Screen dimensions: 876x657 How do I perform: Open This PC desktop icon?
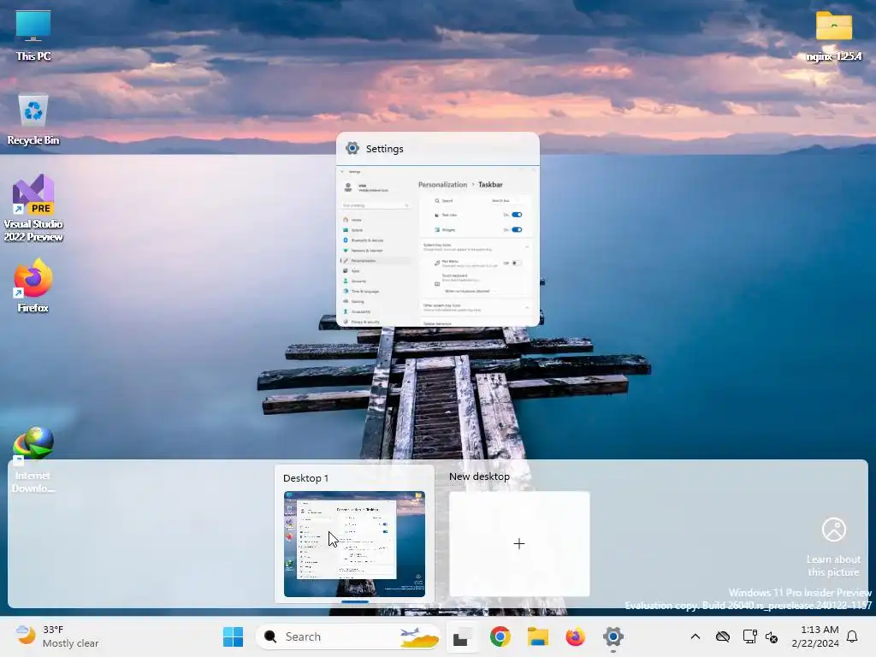coord(33,36)
